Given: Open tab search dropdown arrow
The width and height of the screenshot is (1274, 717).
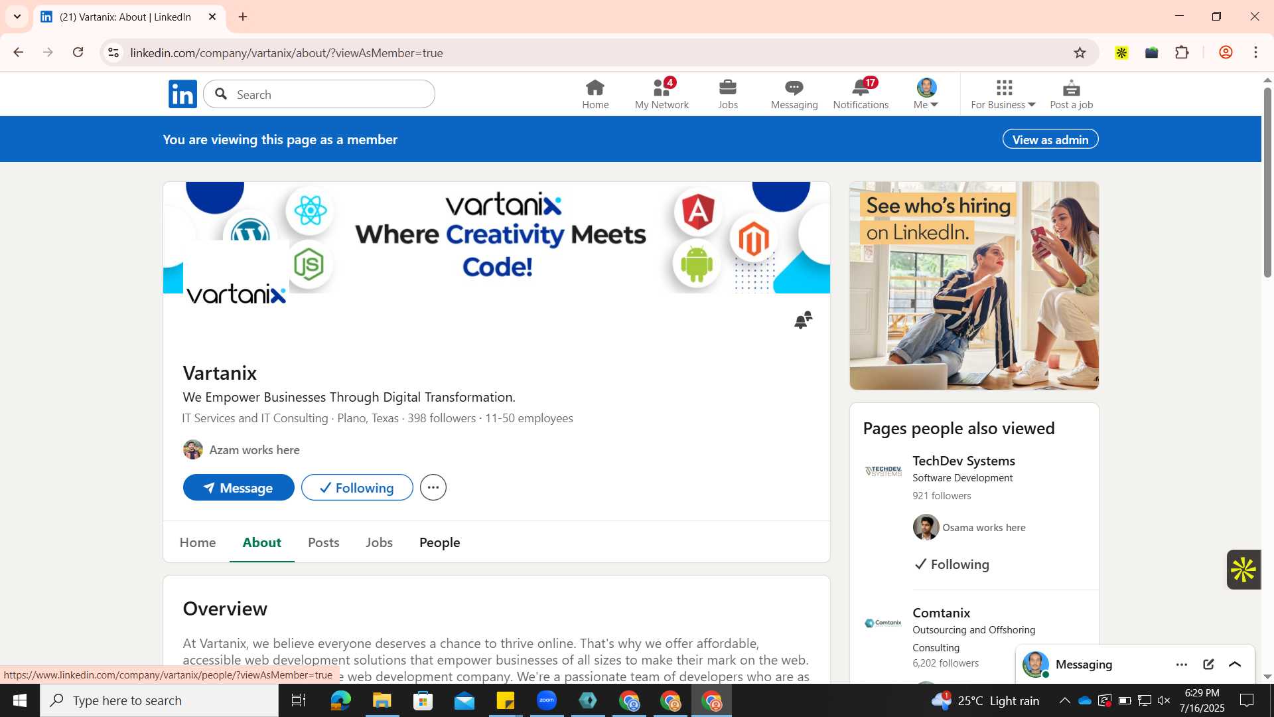Looking at the screenshot, I should (17, 17).
